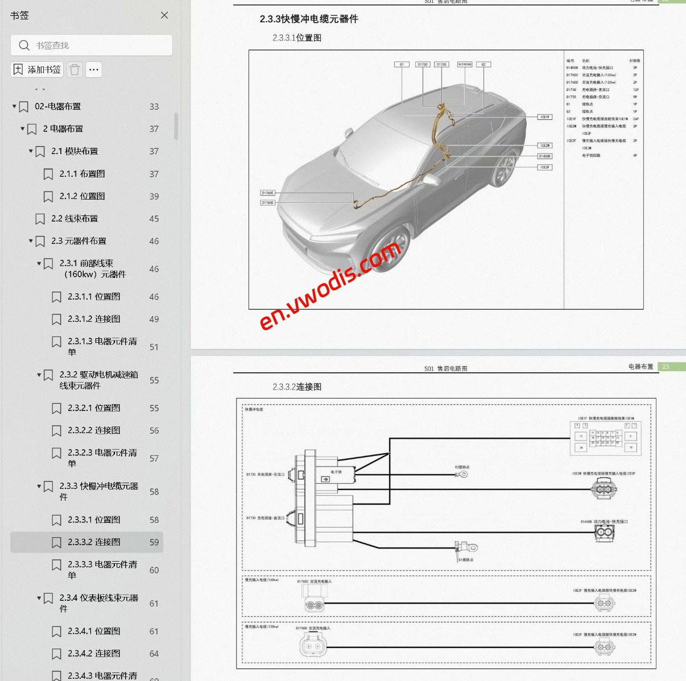Open the bookmark "..." more options icon

tap(94, 69)
